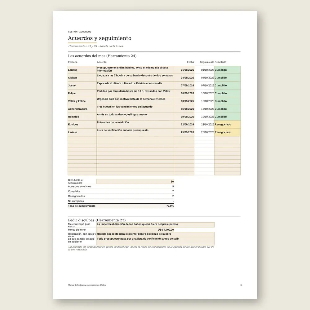Viewport: 310px width, 310px height.
Task: Click note 'Un acuerdo sin seguimiento se queda en desahogo'
Action: [141, 248]
